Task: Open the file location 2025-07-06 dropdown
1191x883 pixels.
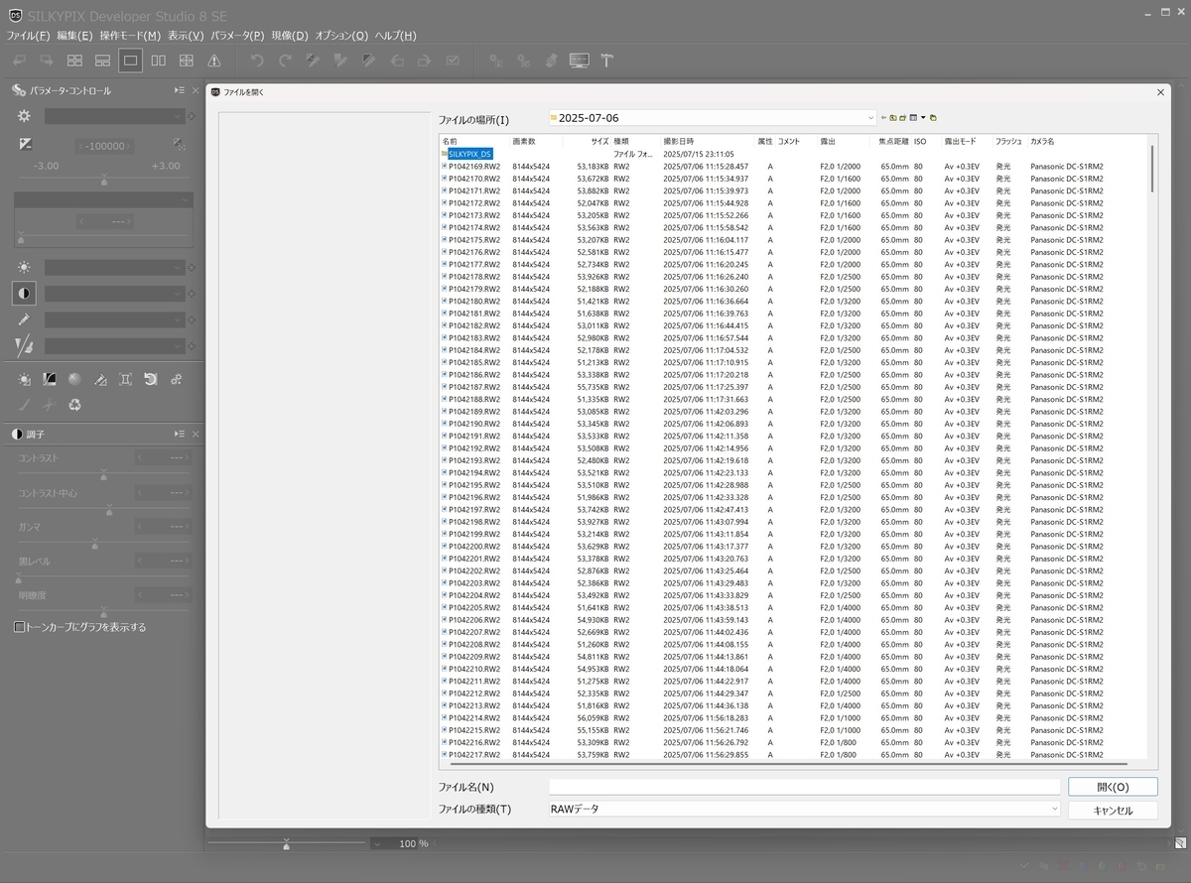Action: [x=713, y=117]
